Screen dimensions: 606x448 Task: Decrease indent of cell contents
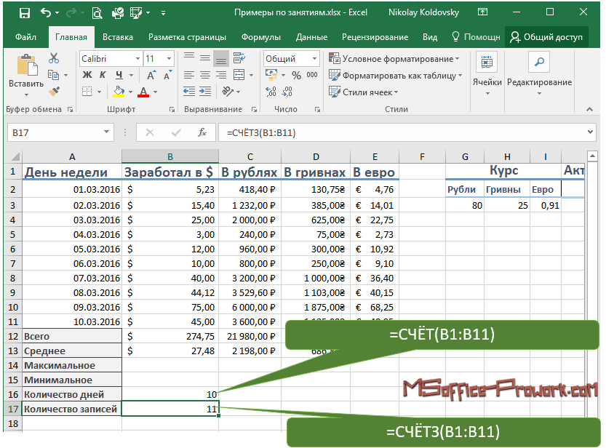tap(189, 92)
